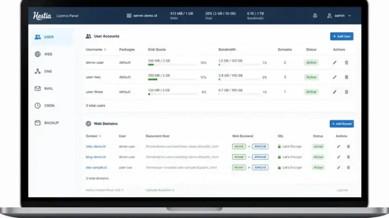Click the NGINX badge for blog-demo.id
The width and height of the screenshot is (389, 218).
pyautogui.click(x=239, y=157)
